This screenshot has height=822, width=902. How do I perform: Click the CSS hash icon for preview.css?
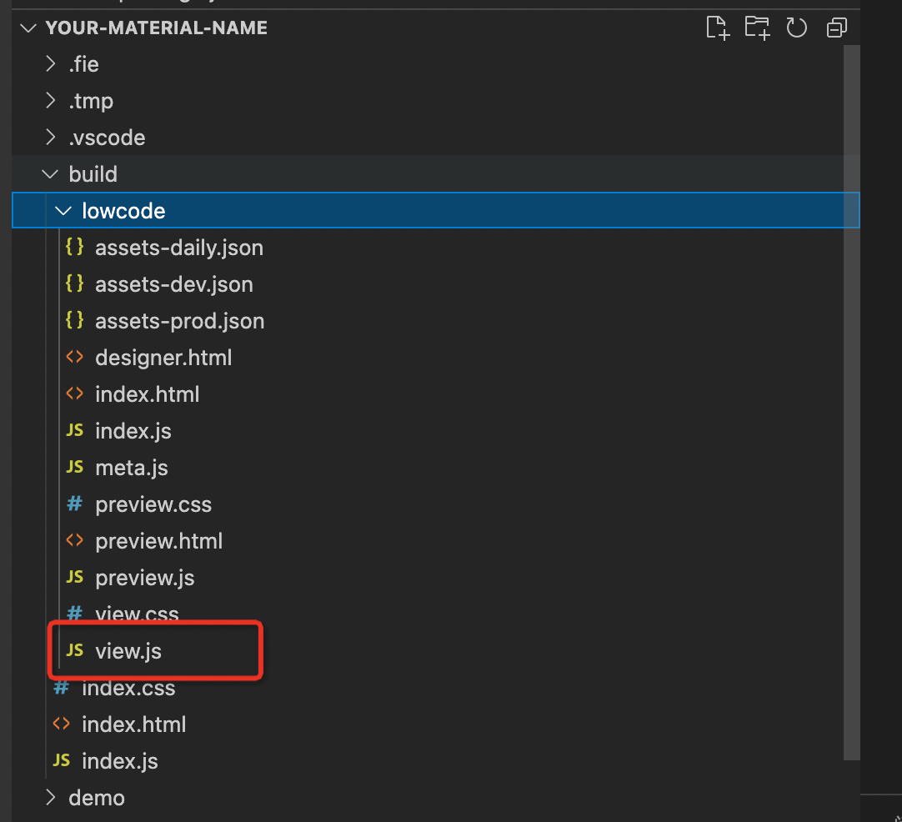pyautogui.click(x=75, y=504)
